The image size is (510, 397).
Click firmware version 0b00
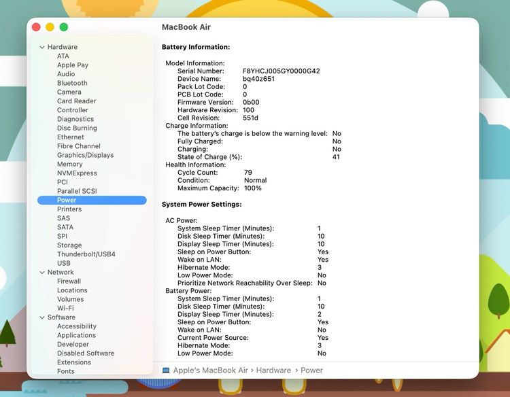pyautogui.click(x=251, y=102)
